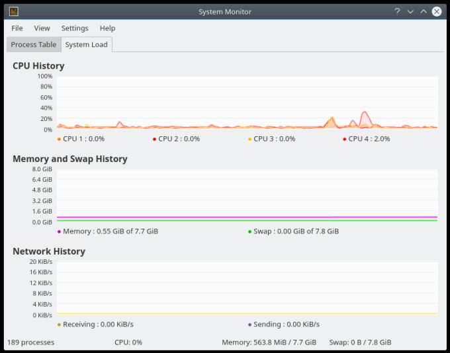Click the title bar help question mark
The height and width of the screenshot is (353, 450).
[397, 11]
